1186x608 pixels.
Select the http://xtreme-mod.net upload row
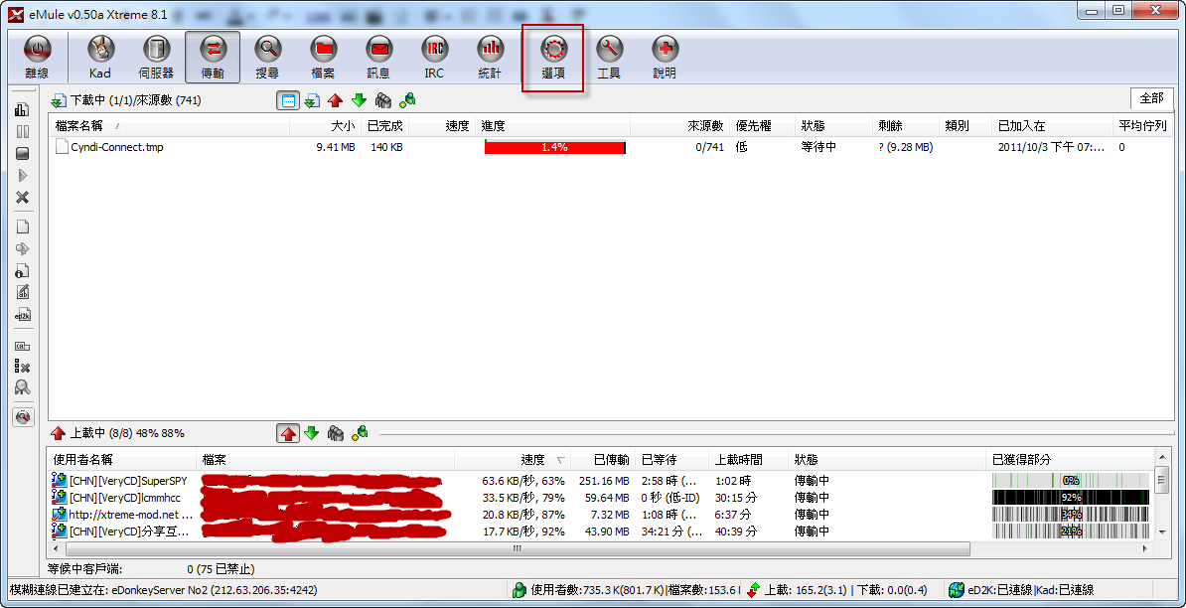coord(602,515)
